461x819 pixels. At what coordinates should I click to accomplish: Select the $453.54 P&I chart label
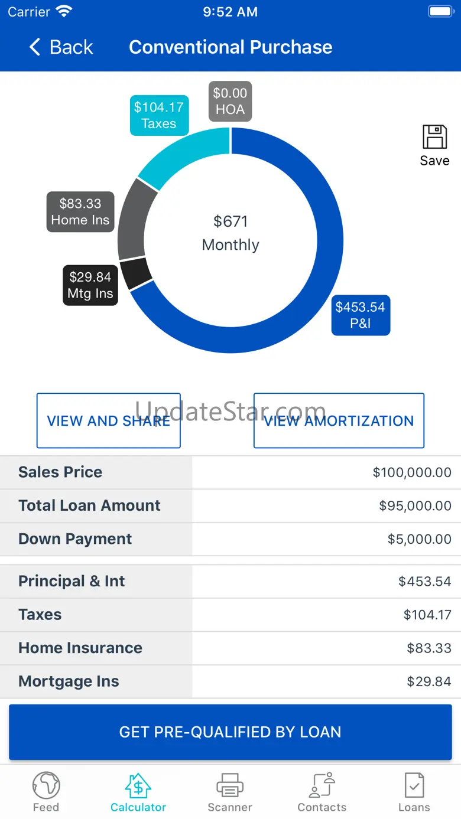pyautogui.click(x=361, y=315)
